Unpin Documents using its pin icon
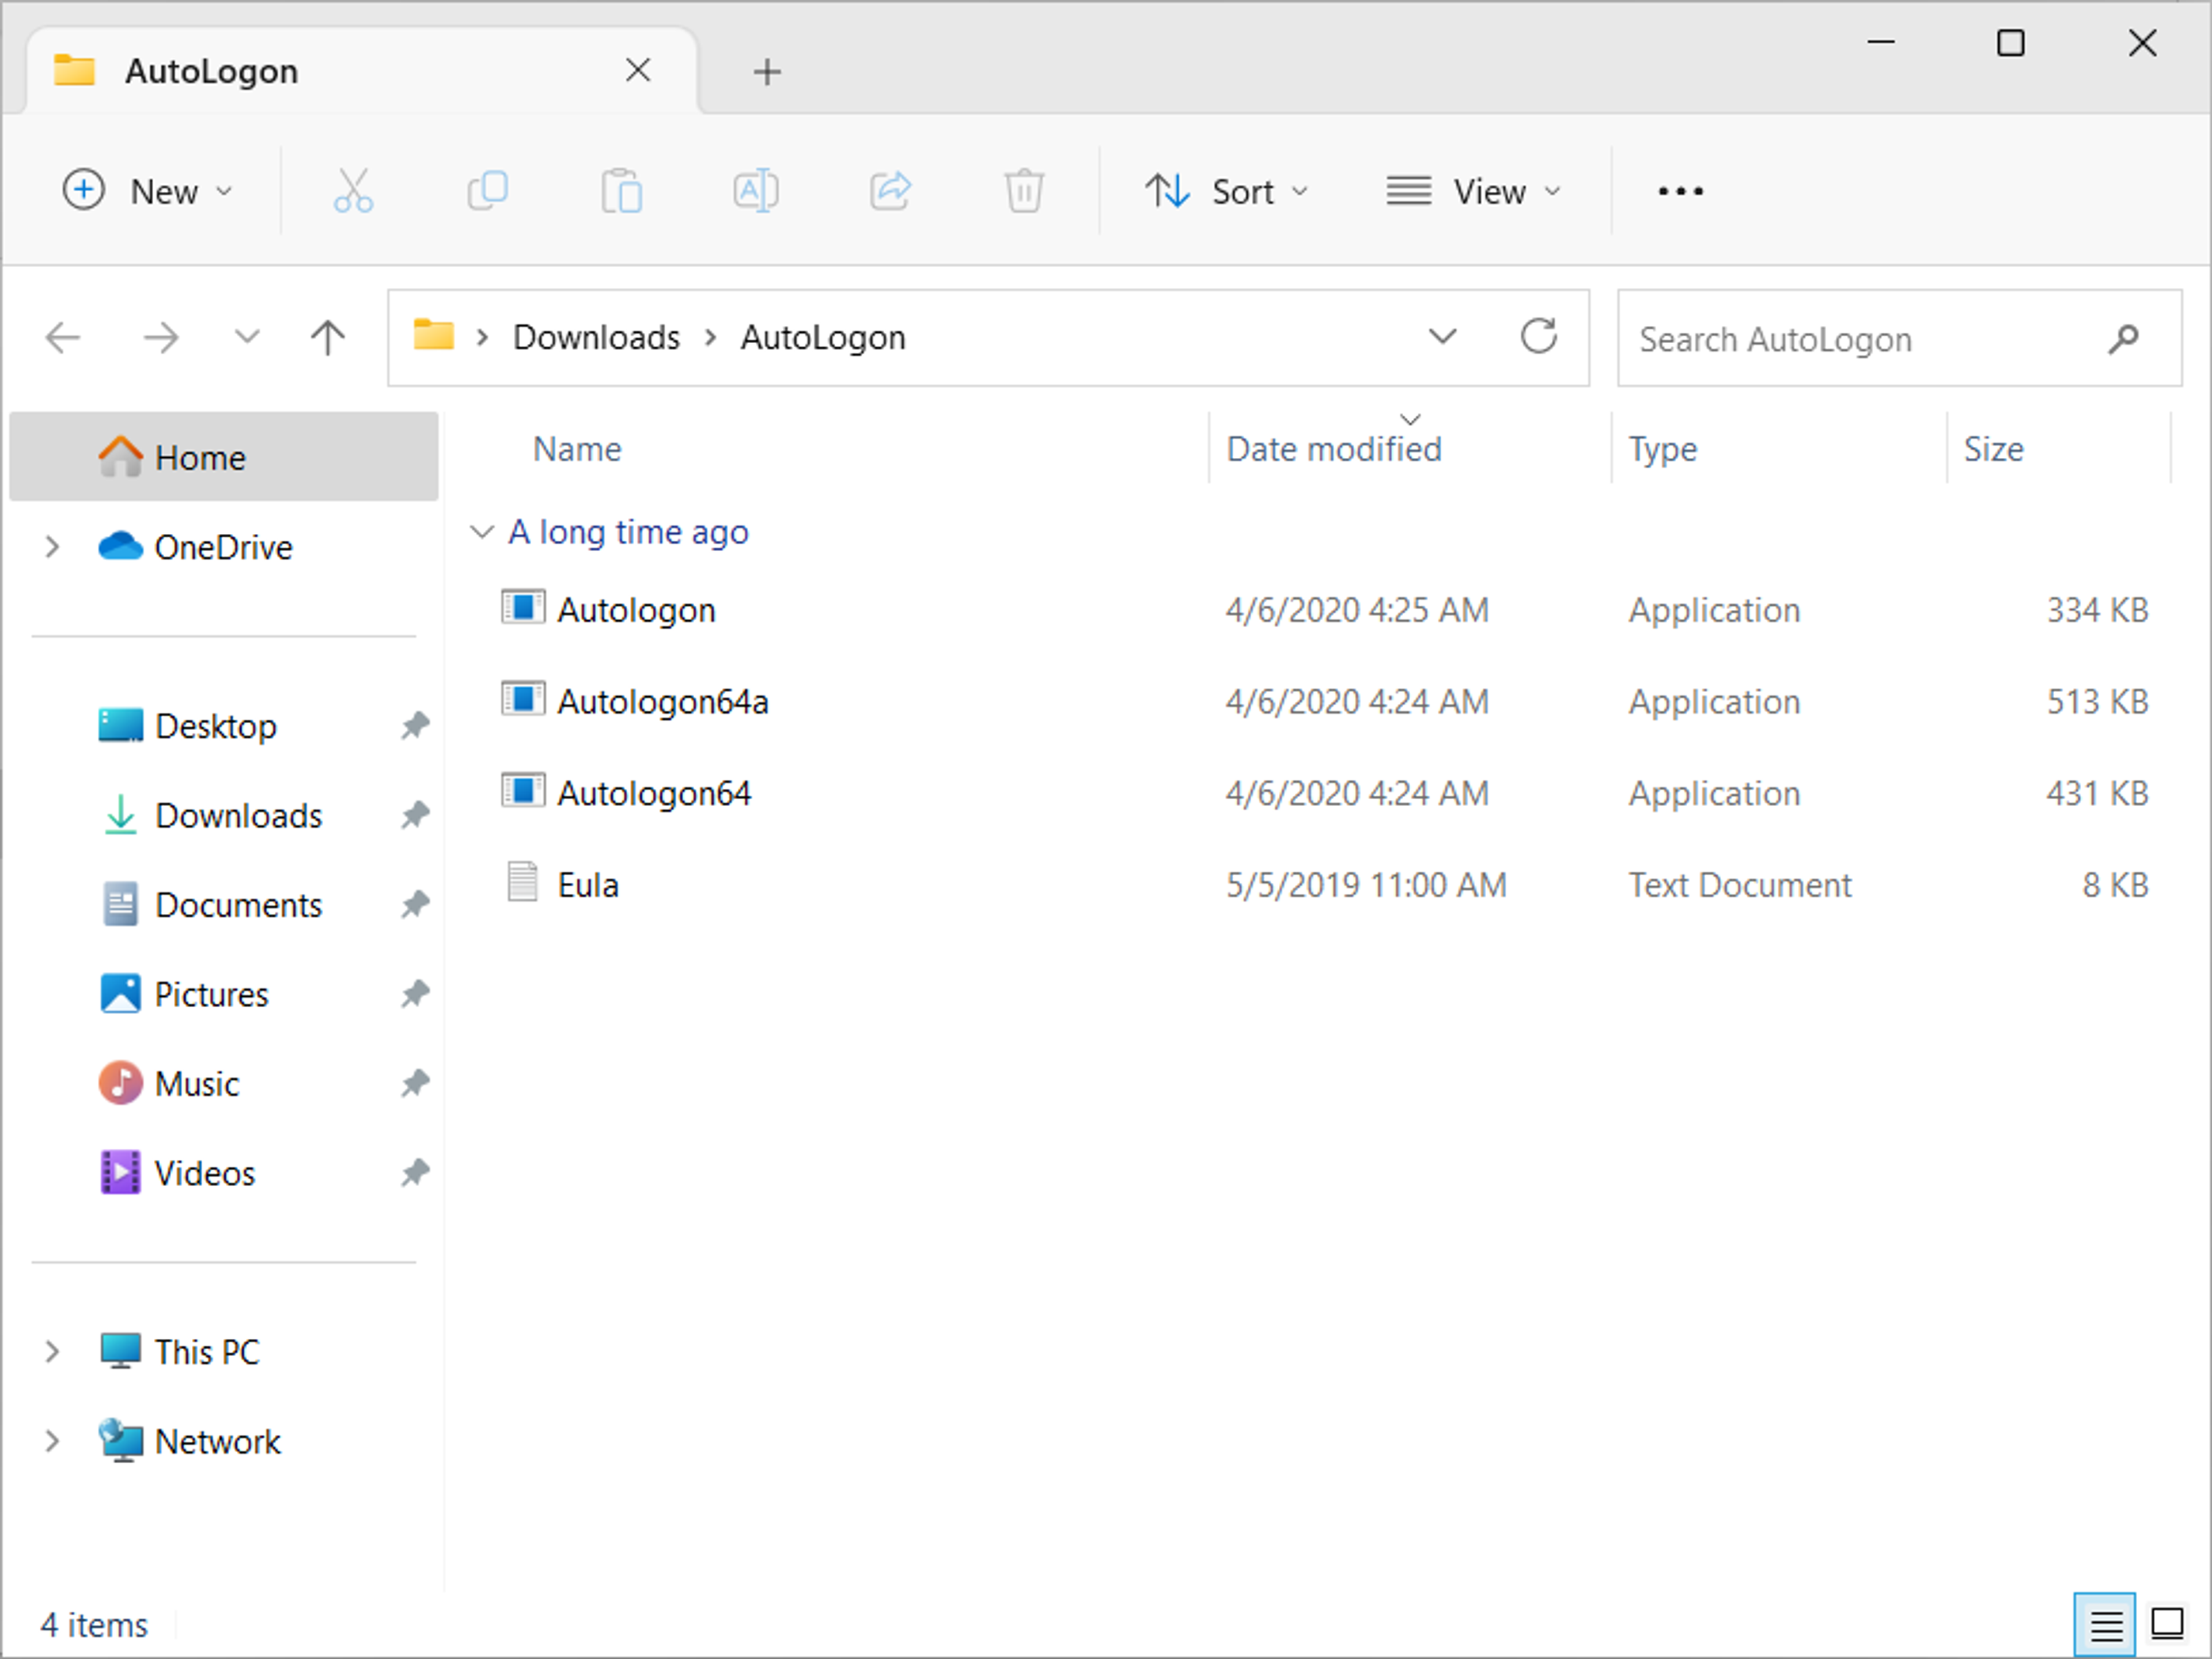This screenshot has width=2212, height=1659. click(x=415, y=905)
